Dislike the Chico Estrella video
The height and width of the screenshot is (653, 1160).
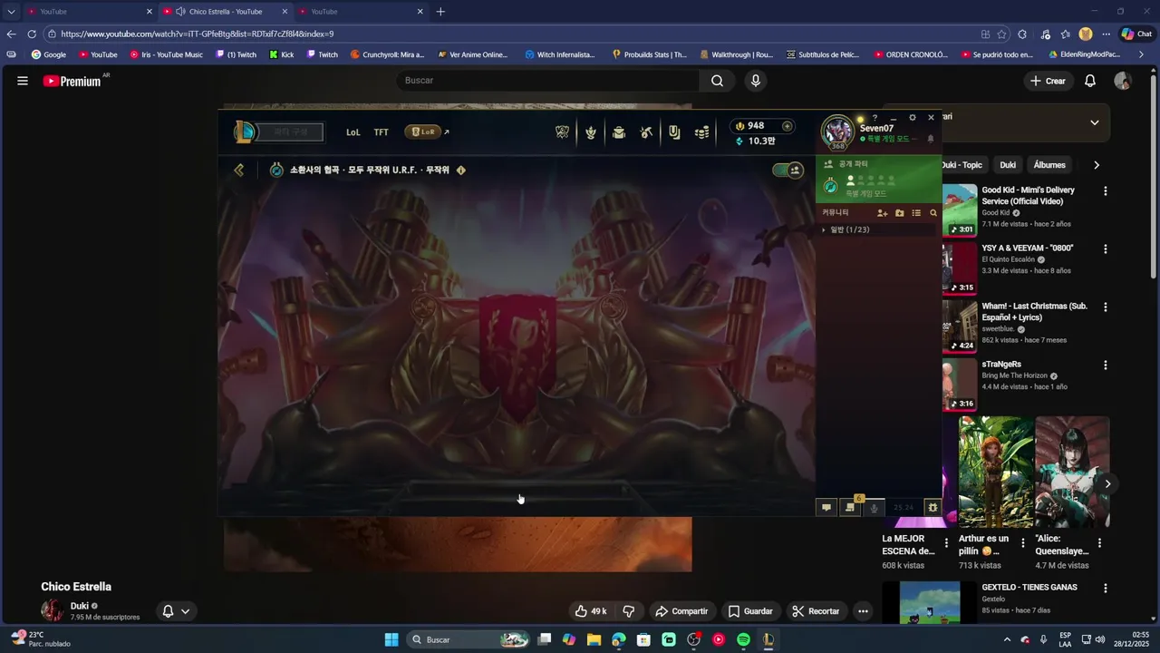(x=629, y=611)
